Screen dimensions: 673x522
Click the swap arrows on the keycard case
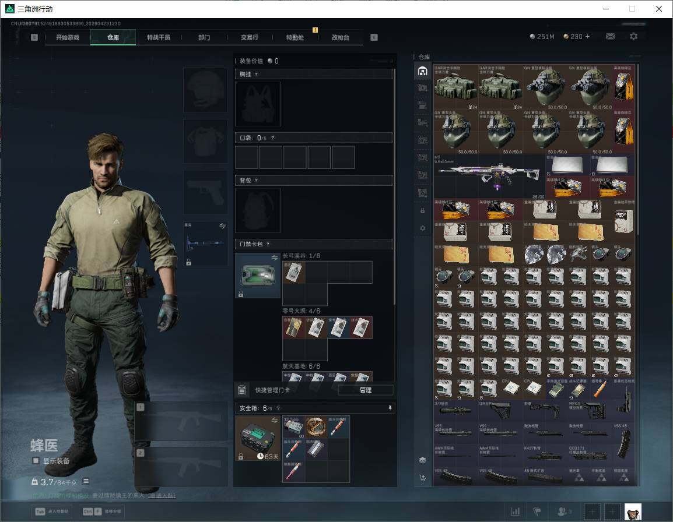(275, 258)
